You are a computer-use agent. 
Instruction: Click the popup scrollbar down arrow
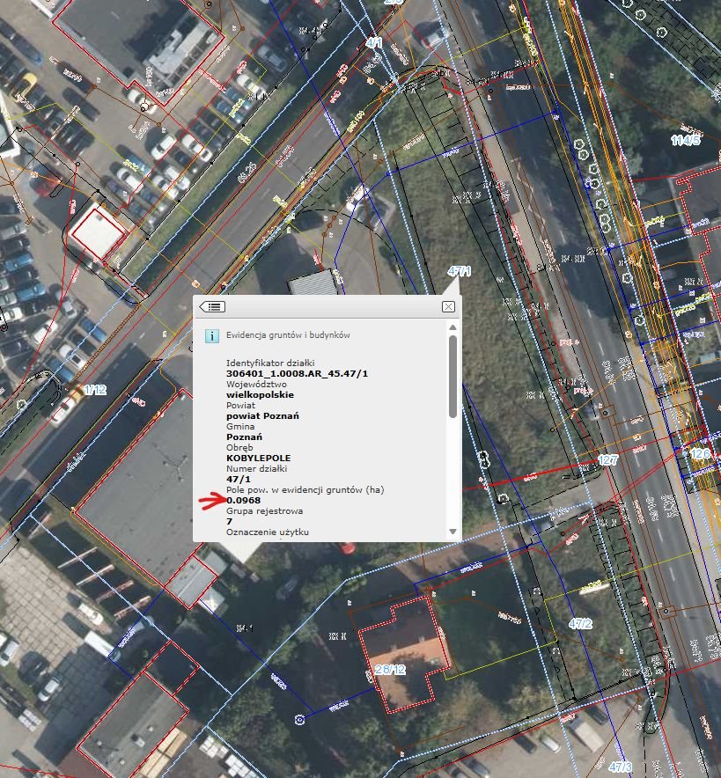click(452, 532)
